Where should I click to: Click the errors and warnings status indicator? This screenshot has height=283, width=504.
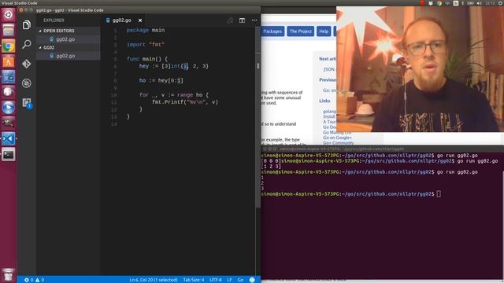coord(35,280)
